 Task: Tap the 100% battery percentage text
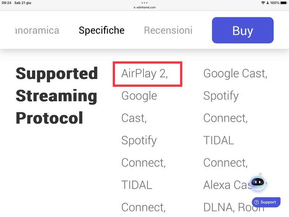pyautogui.click(x=275, y=3)
